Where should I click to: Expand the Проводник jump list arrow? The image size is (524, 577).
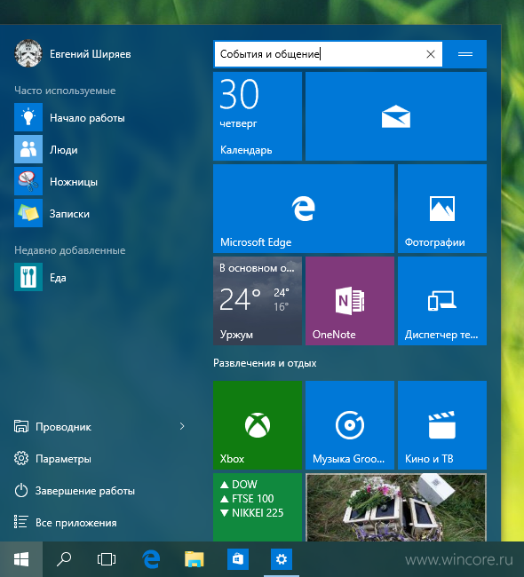coord(182,426)
